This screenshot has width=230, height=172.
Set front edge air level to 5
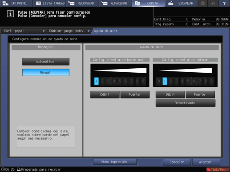[120, 81]
